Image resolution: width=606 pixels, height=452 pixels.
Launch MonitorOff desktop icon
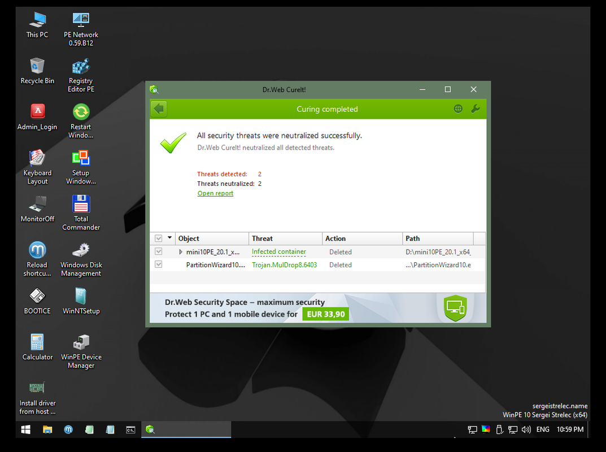[x=37, y=209]
